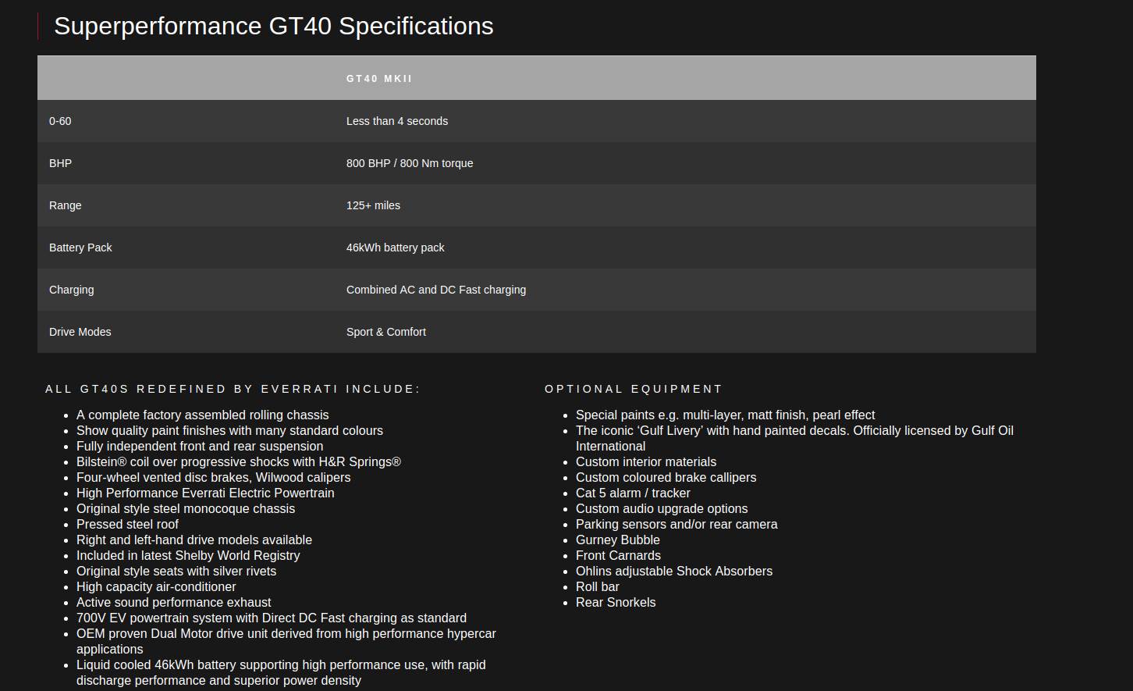Select the 'Sport & Comfort' value
1133x691 pixels.
point(386,332)
